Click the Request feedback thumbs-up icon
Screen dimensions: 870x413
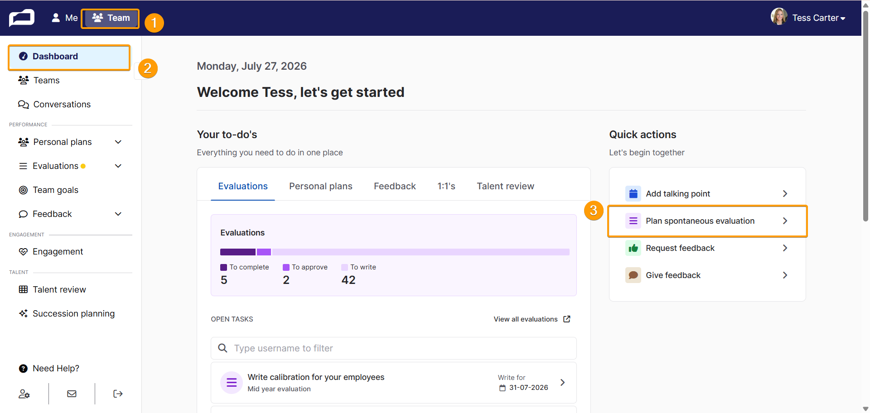pos(633,248)
